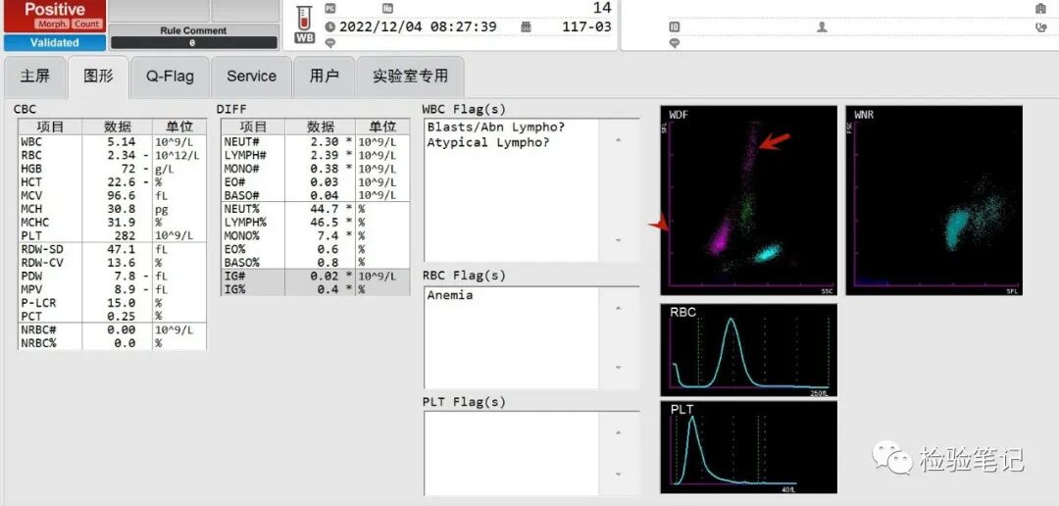Image resolution: width=1059 pixels, height=506 pixels.
Task: Click the sample date 2022/12/04 08:27:39
Action: point(418,27)
